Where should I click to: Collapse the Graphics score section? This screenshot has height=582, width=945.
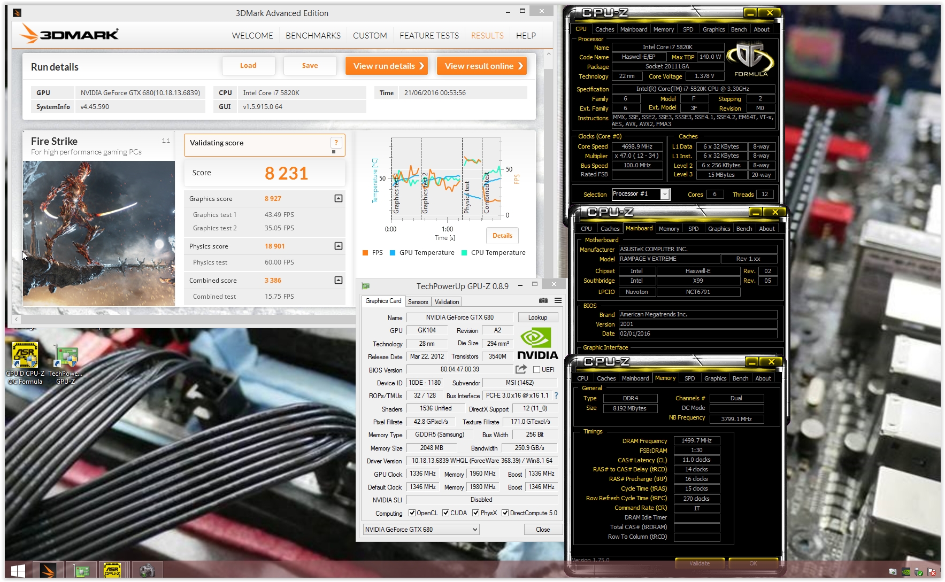click(338, 198)
